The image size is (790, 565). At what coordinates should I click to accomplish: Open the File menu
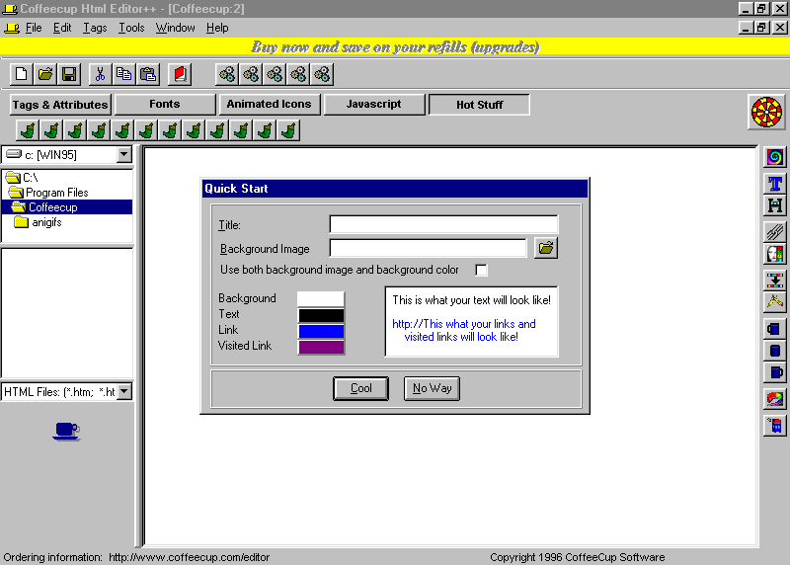[34, 28]
